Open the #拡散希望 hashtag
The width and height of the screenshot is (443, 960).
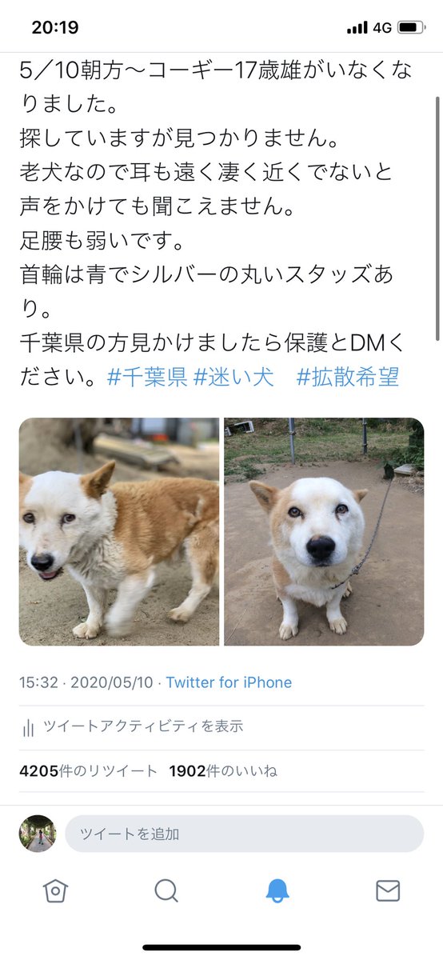[x=348, y=377]
